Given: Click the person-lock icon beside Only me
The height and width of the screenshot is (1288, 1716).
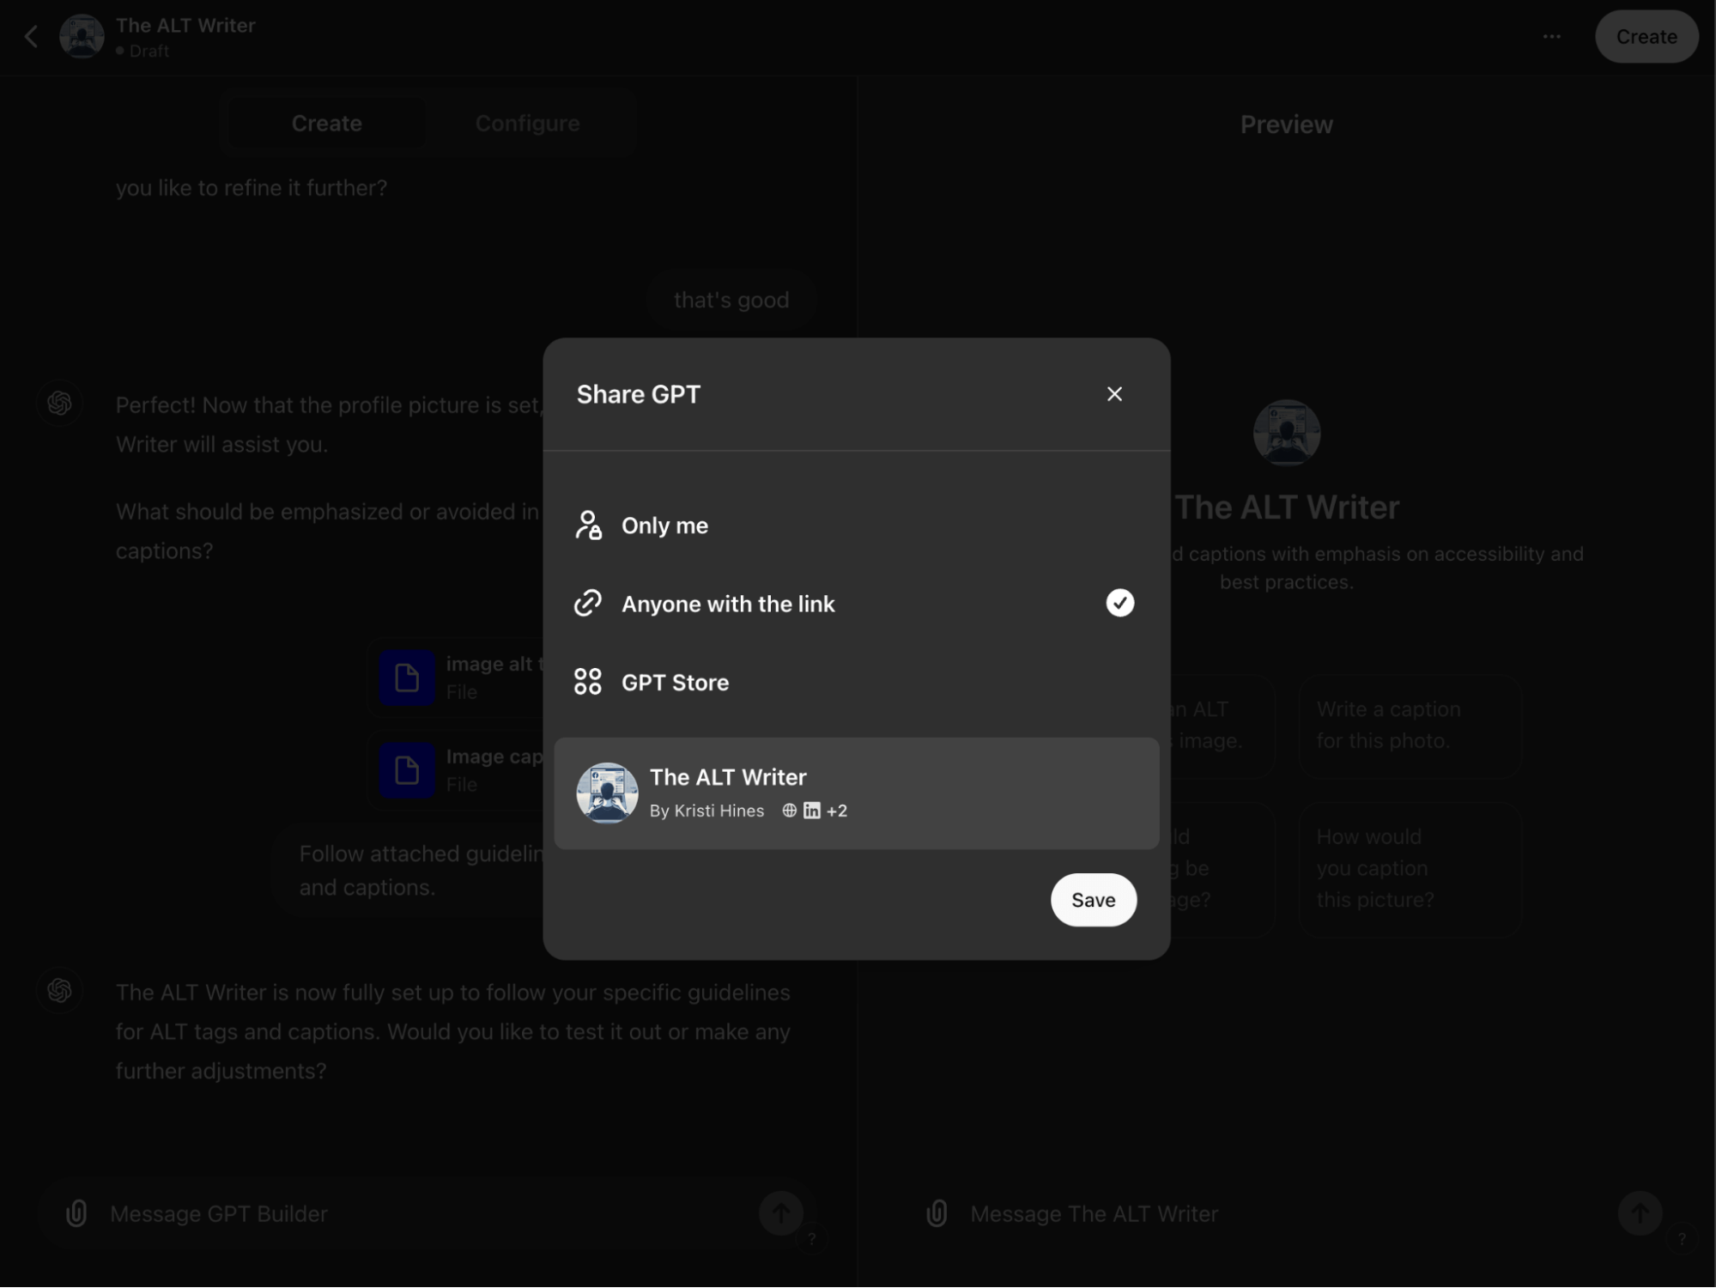Looking at the screenshot, I should point(588,526).
